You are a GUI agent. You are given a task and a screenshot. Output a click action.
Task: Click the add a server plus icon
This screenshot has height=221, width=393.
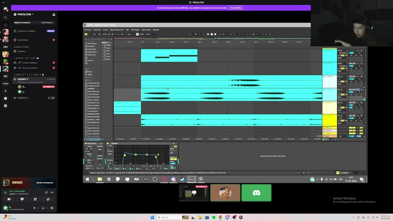5,98
